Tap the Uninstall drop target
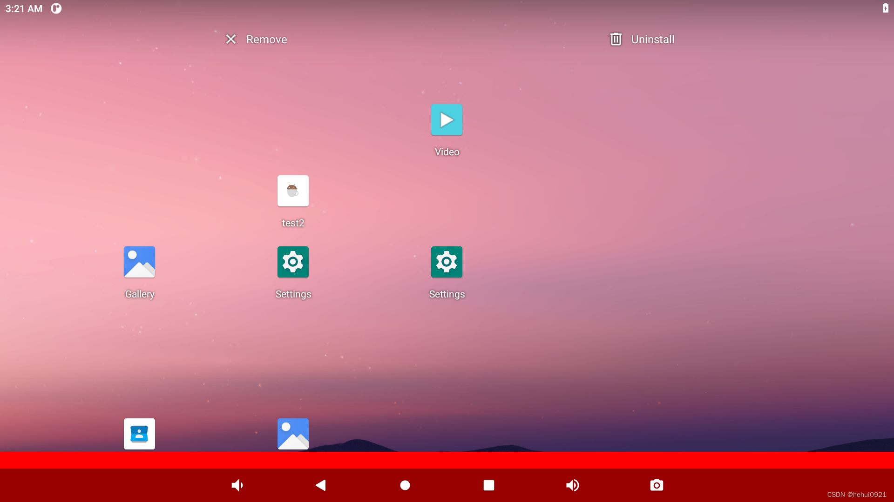Image resolution: width=894 pixels, height=502 pixels. pos(652,40)
